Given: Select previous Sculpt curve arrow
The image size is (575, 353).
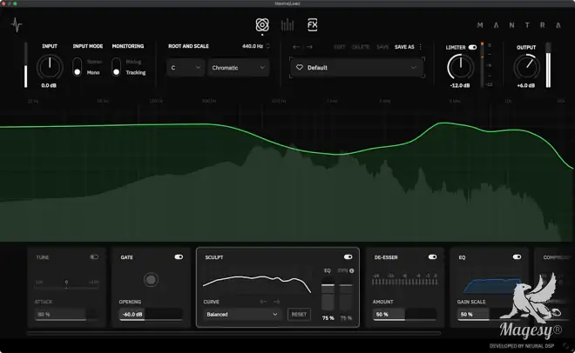Looking at the screenshot, I should 263,302.
